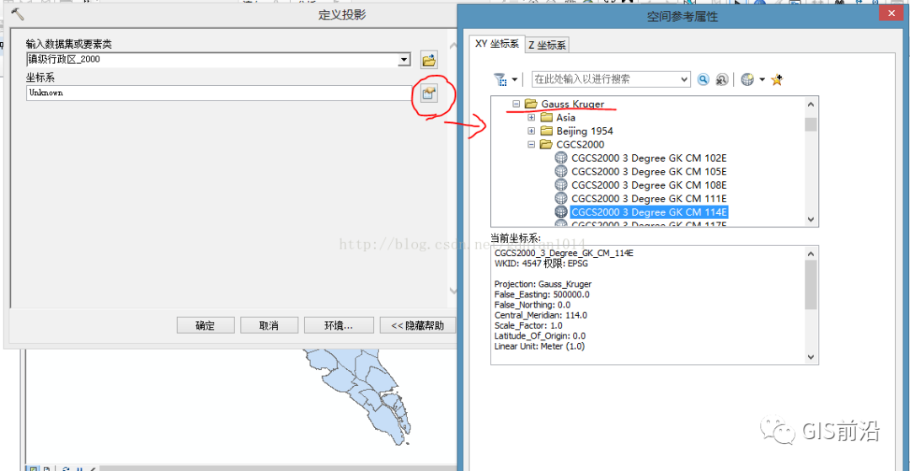Select CGCS2000 3 Degree GK CM 102E

click(x=649, y=158)
